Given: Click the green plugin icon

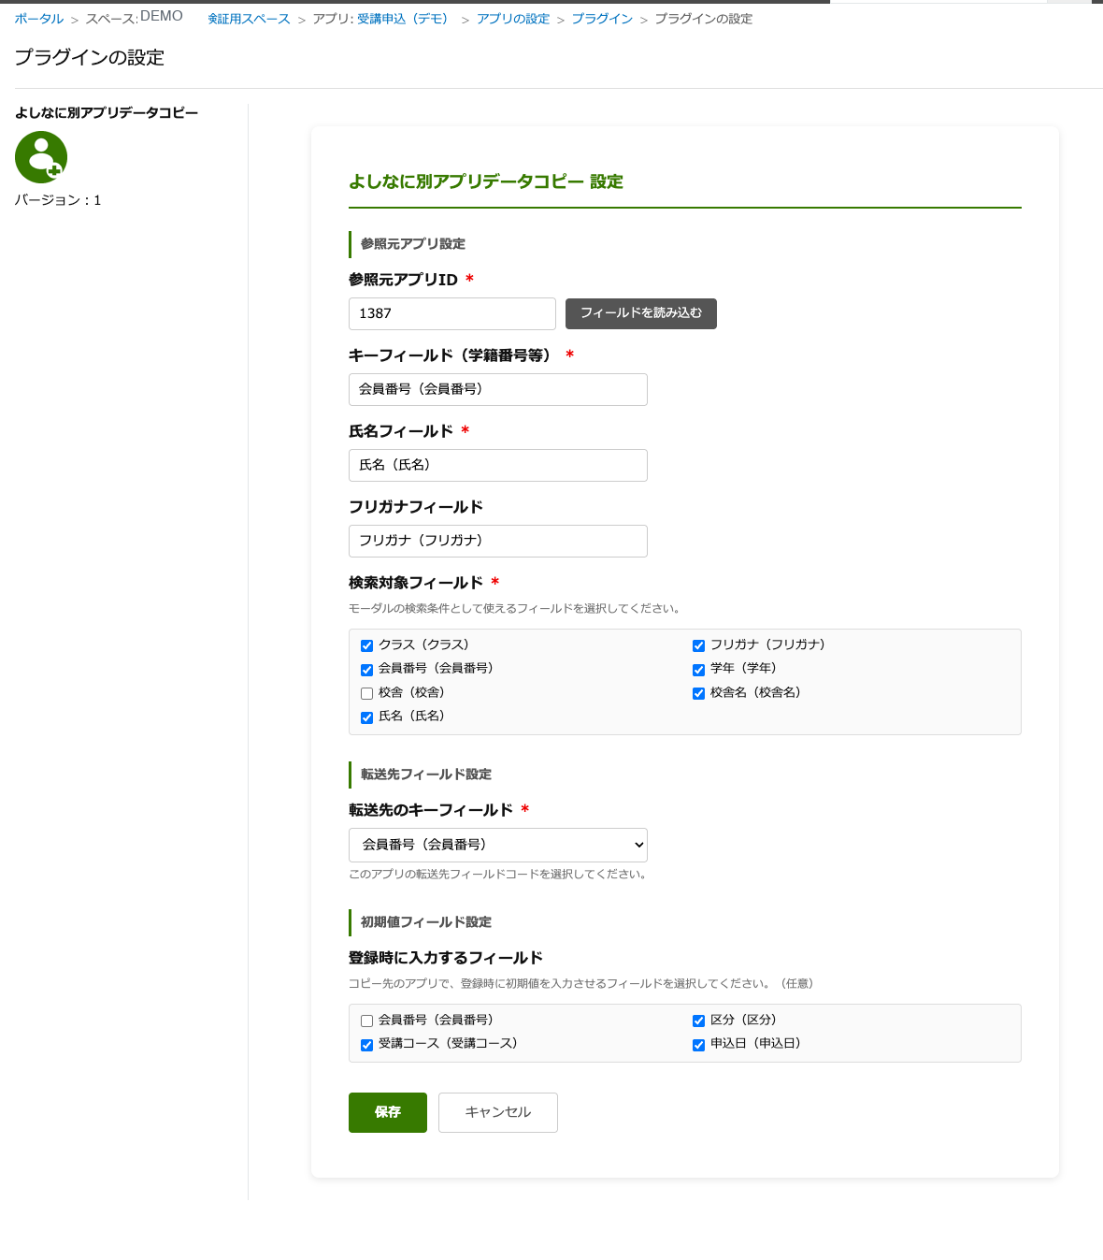Looking at the screenshot, I should [41, 157].
